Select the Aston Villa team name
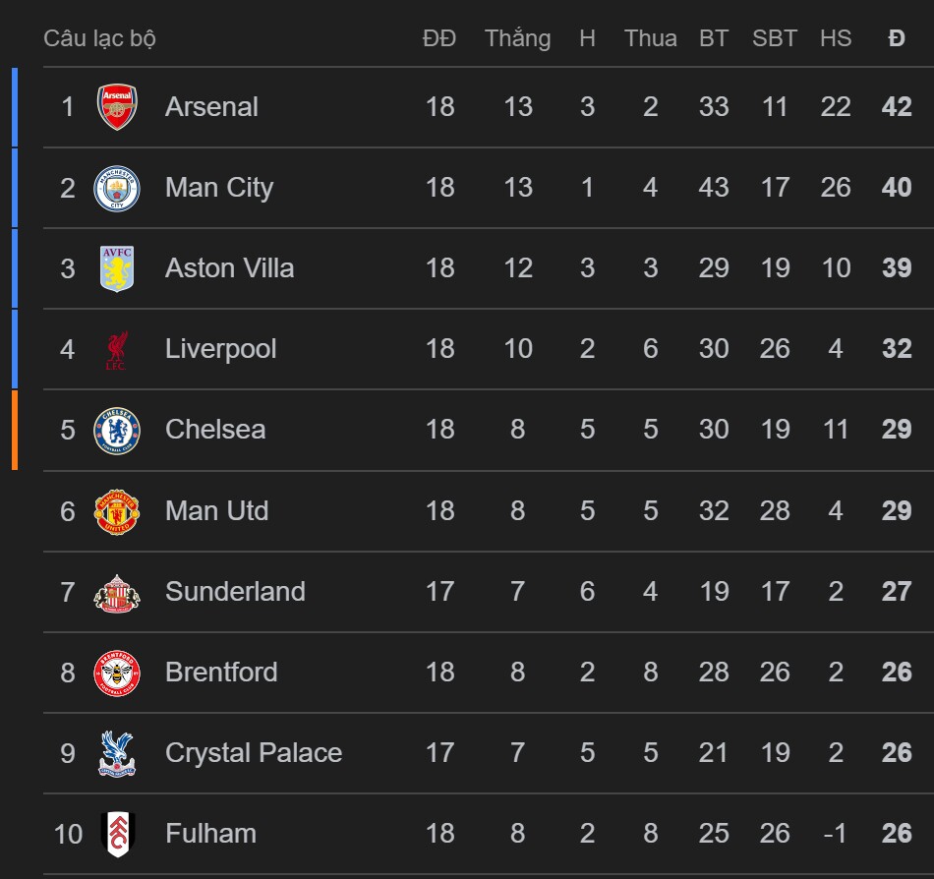The width and height of the screenshot is (934, 879). (x=229, y=268)
